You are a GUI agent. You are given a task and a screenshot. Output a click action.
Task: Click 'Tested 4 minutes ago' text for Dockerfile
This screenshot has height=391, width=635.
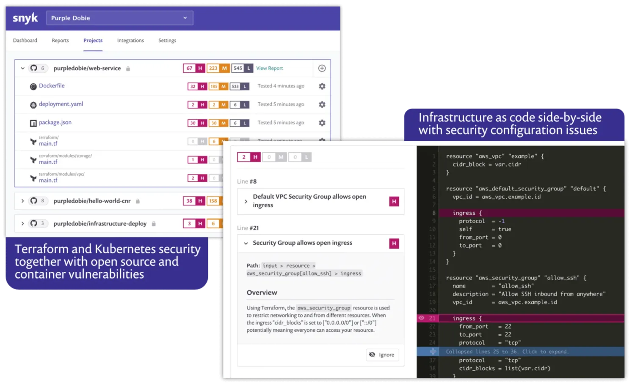[x=281, y=86]
